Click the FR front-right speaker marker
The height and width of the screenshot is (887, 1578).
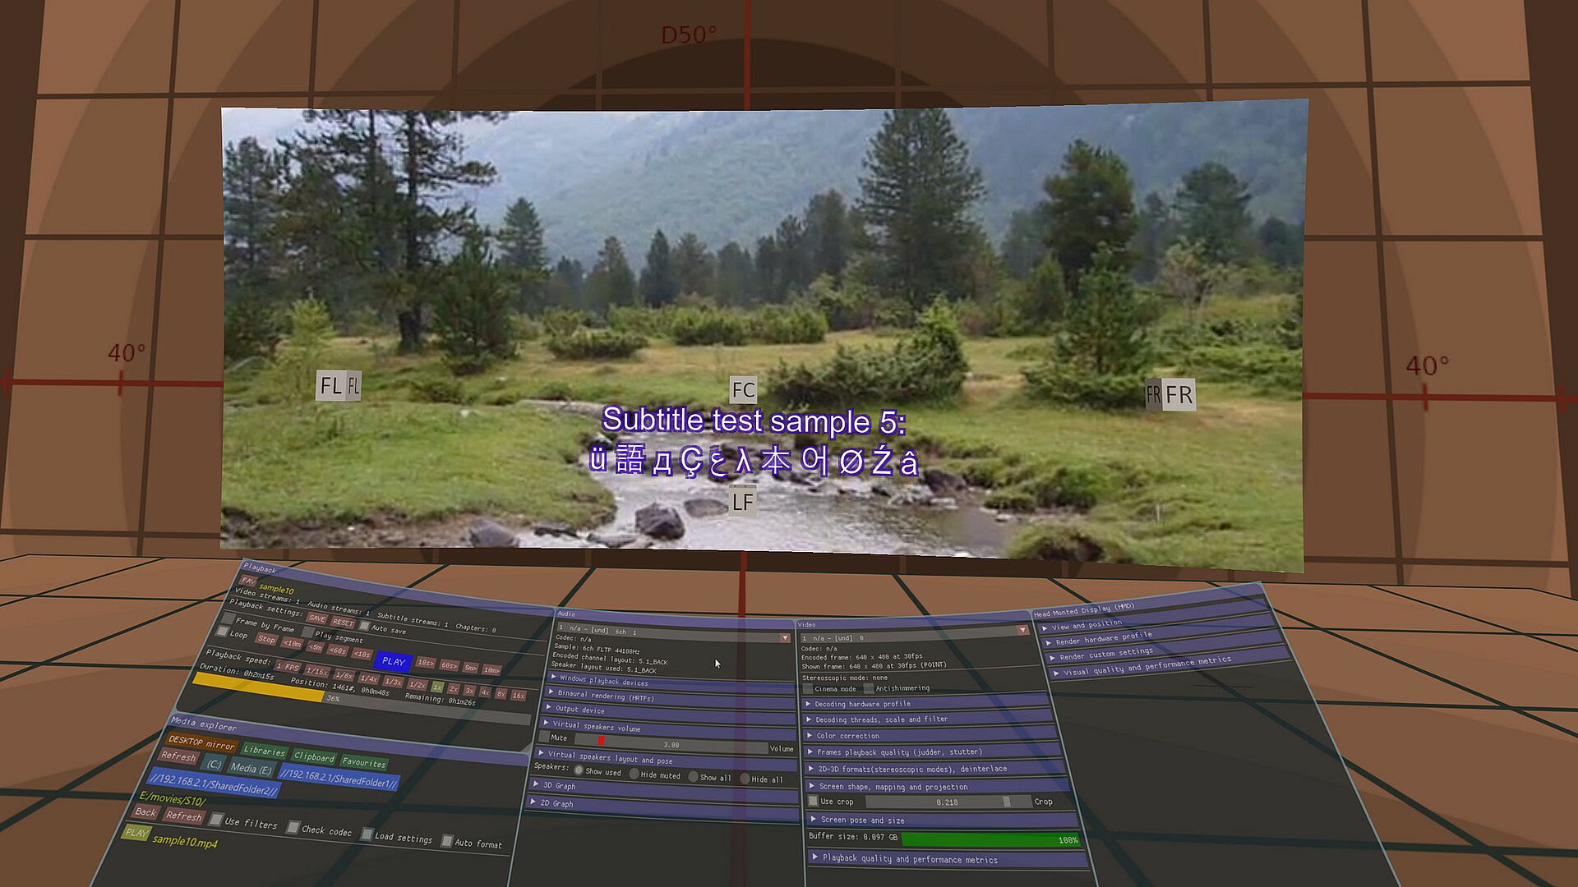click(x=1178, y=395)
